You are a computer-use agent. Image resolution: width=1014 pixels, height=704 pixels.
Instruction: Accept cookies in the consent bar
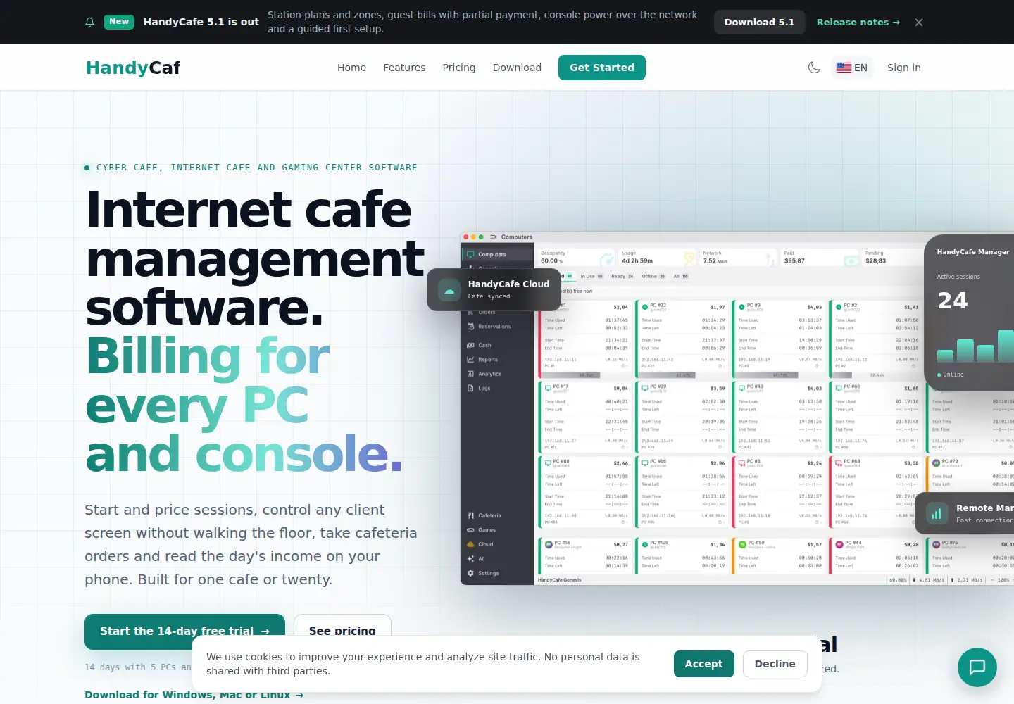coord(703,664)
